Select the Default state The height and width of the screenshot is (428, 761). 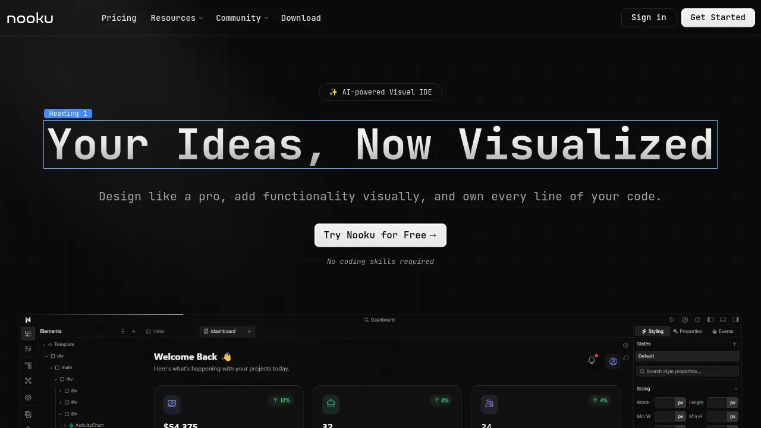tap(688, 356)
